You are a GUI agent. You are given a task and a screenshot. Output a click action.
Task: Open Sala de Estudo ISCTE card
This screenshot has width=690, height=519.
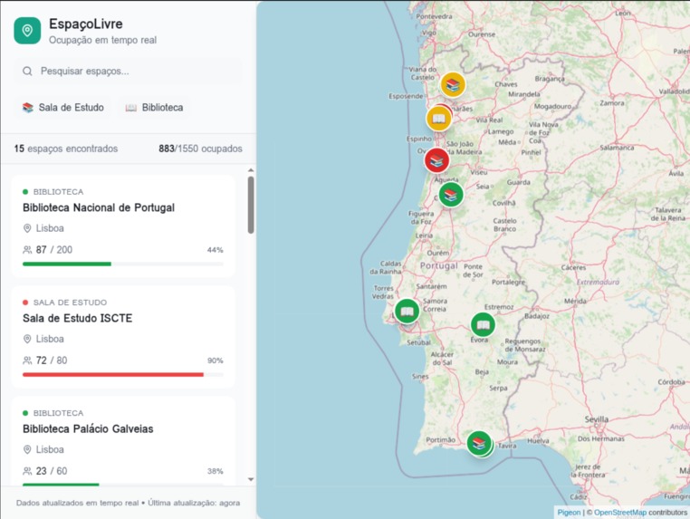coord(123,337)
